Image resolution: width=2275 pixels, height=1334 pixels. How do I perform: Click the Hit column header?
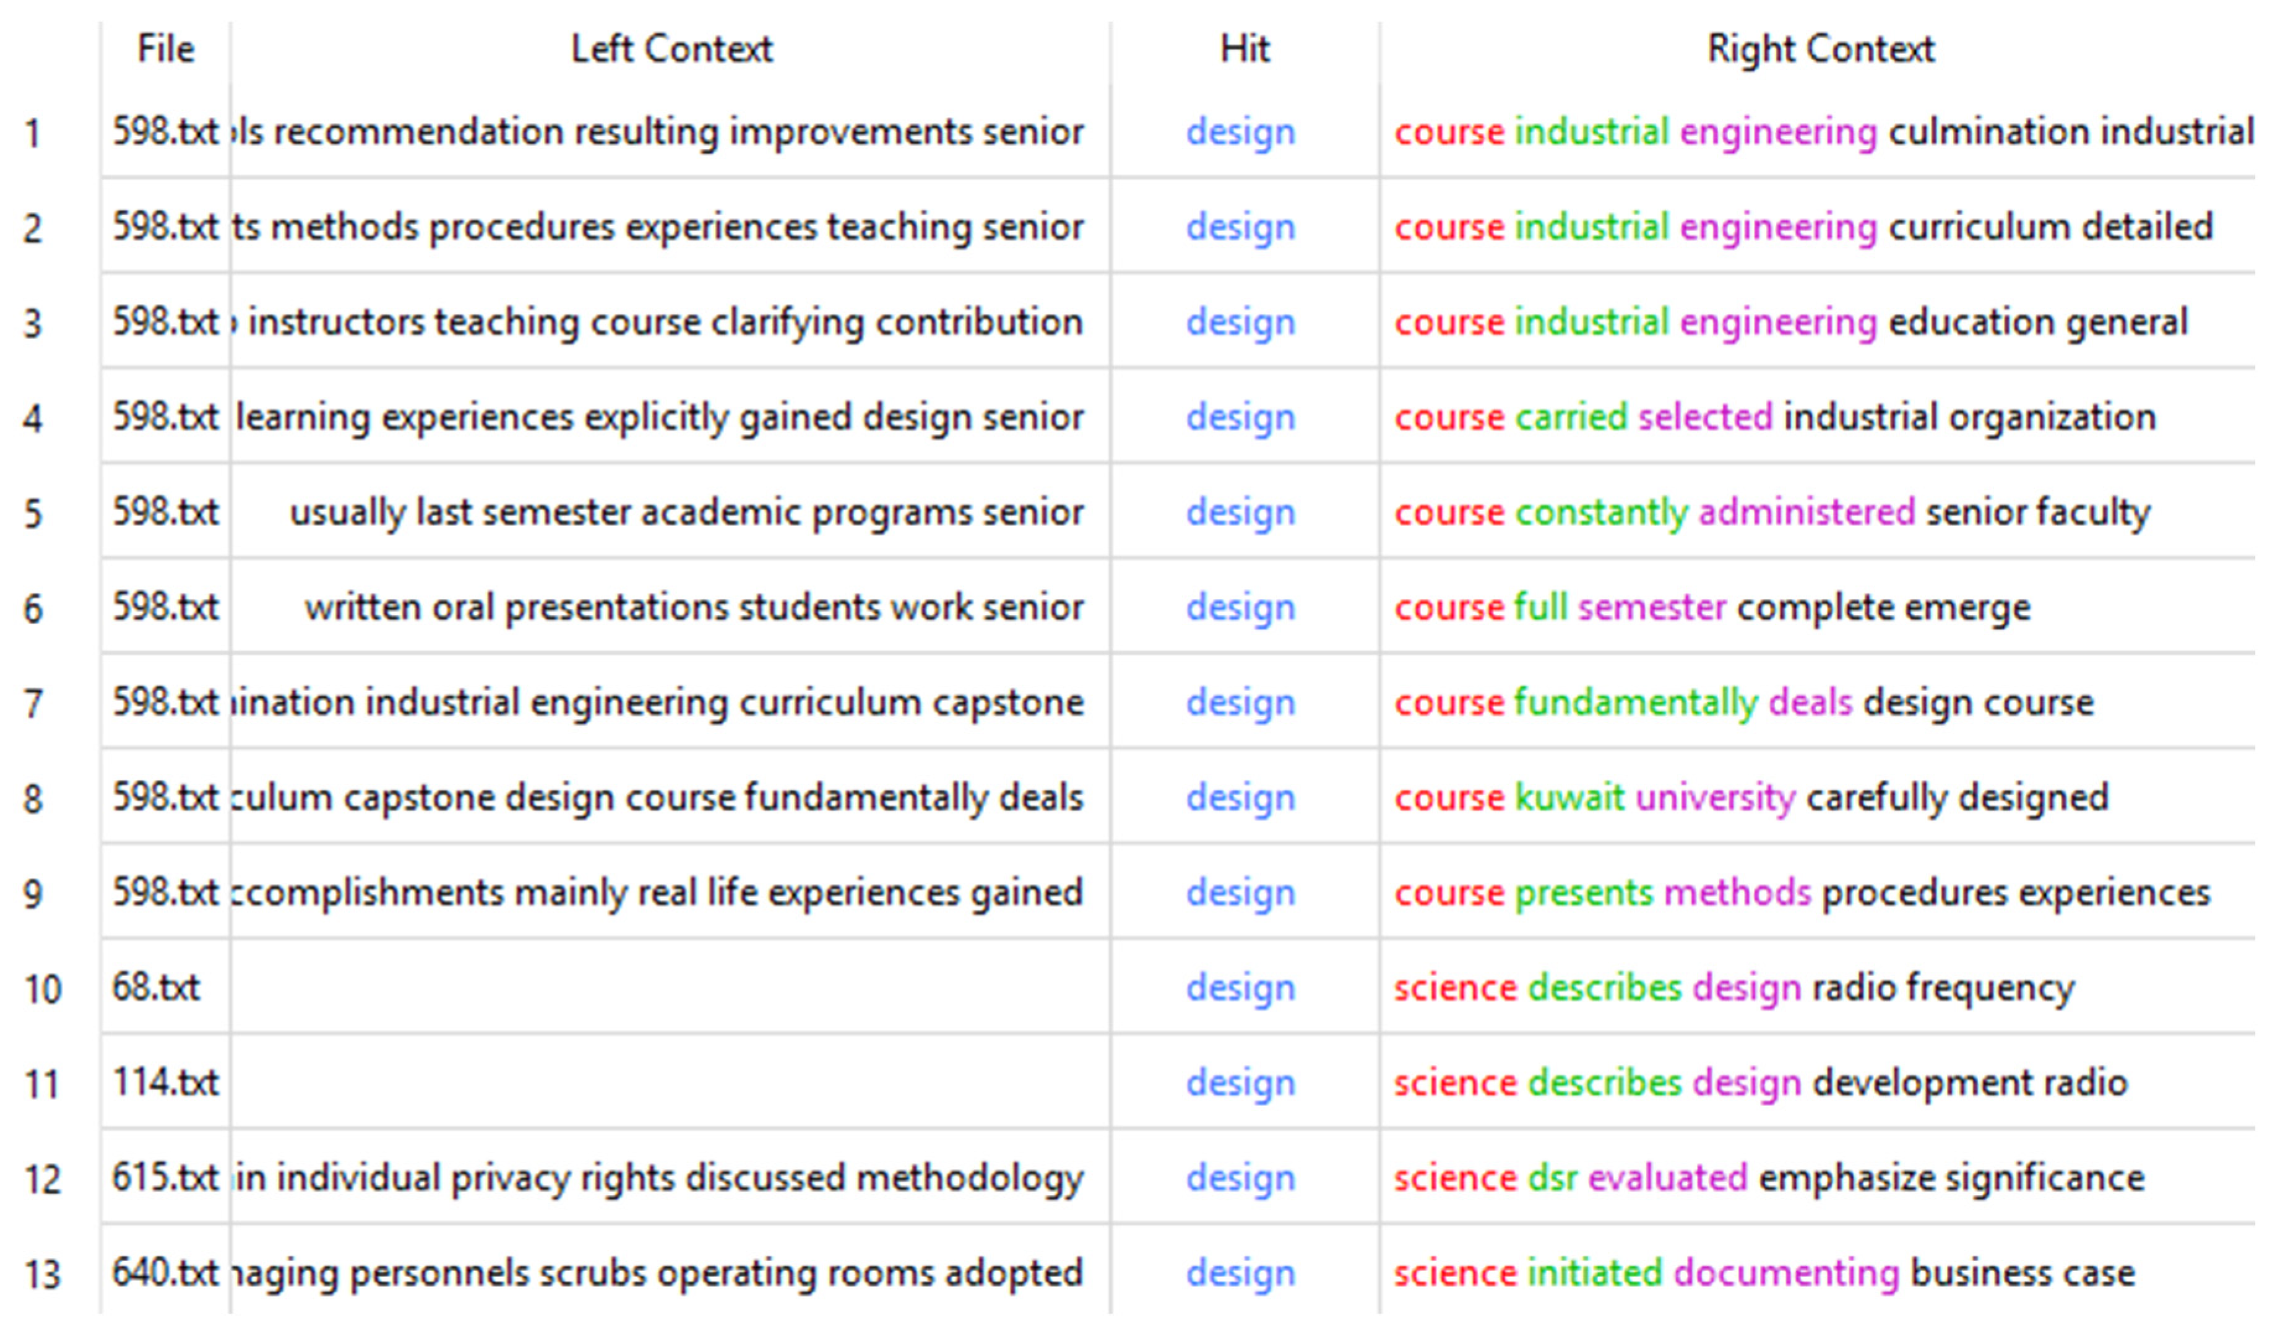[x=1244, y=50]
